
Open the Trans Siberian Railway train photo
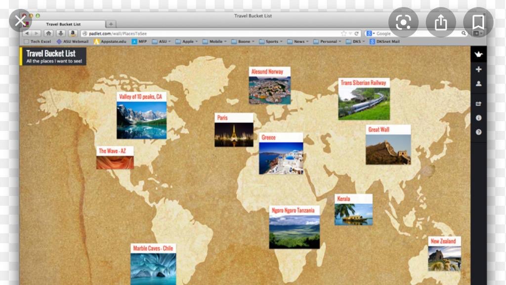[364, 104]
